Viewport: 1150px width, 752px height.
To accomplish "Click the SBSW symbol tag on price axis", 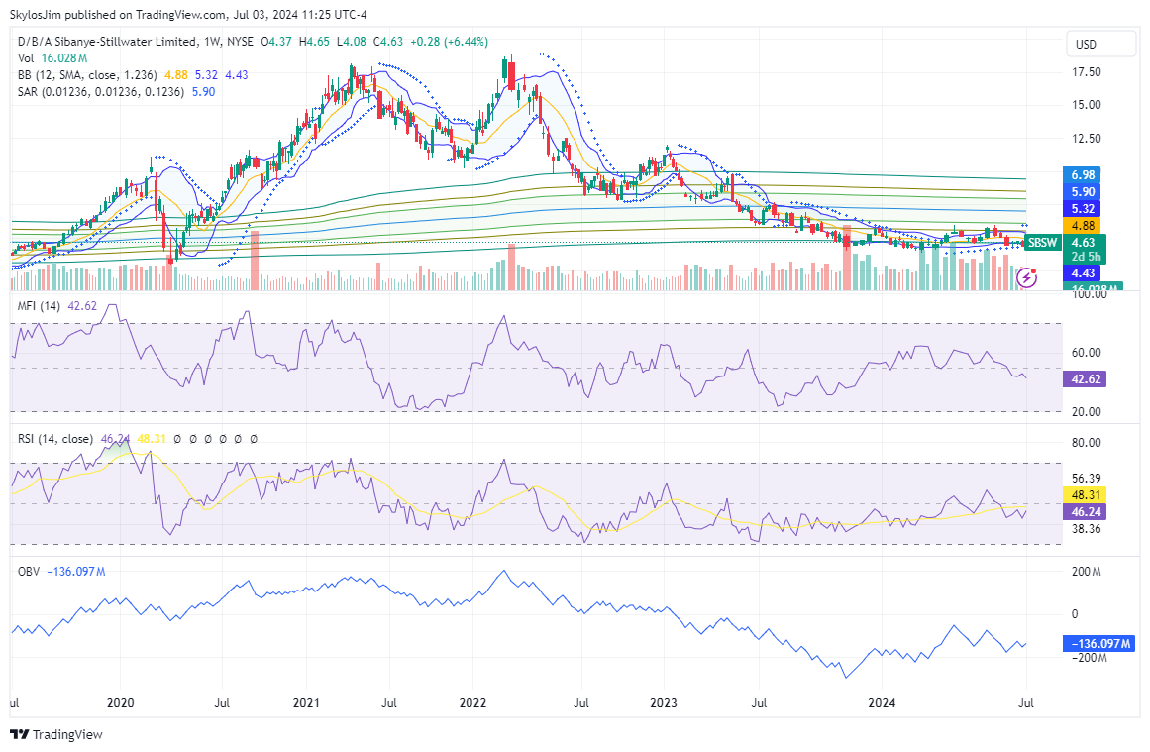I will 1042,242.
